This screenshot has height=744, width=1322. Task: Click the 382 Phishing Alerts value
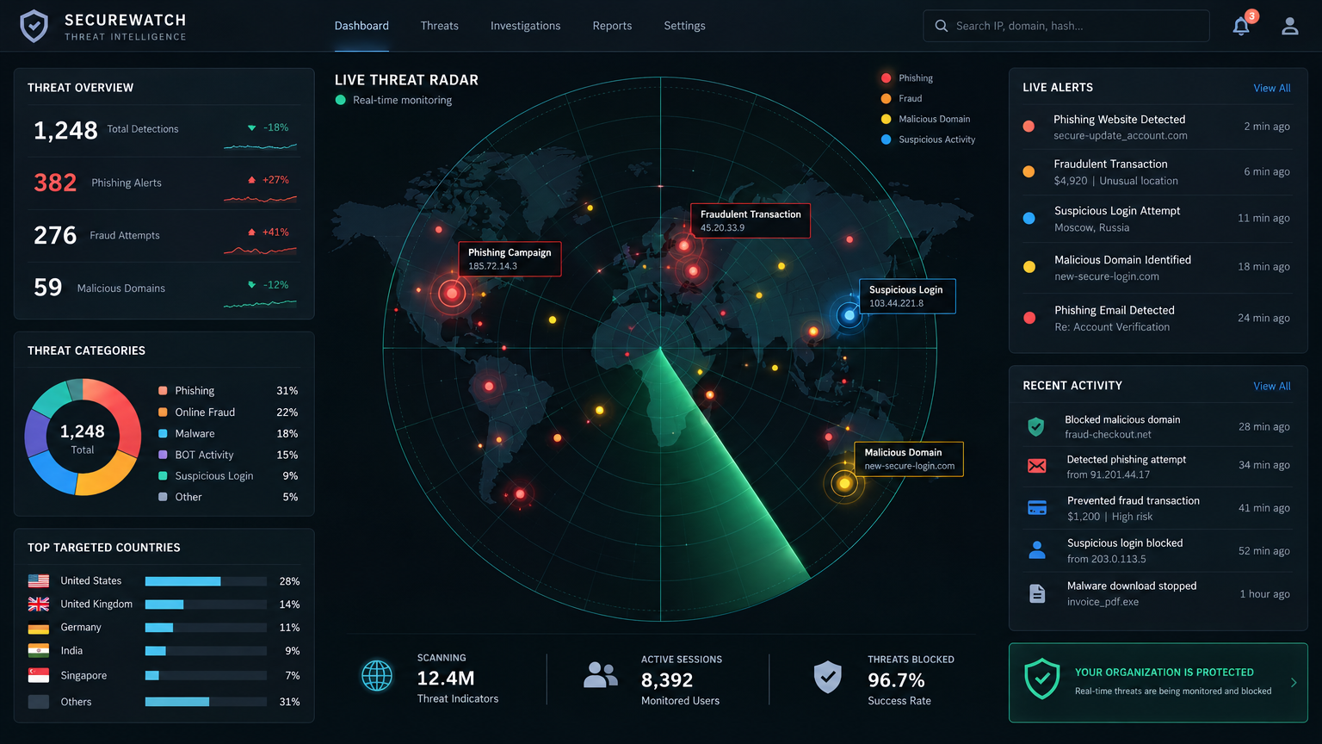[55, 183]
